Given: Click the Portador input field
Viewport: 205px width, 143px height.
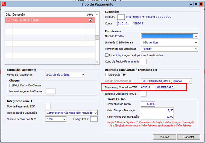Looking at the screenshot, I should pos(121,17).
